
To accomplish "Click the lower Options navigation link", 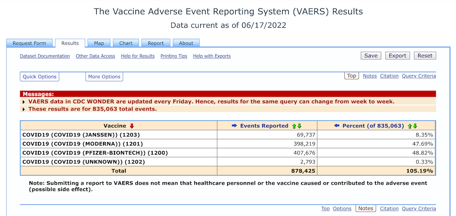I will [342, 208].
